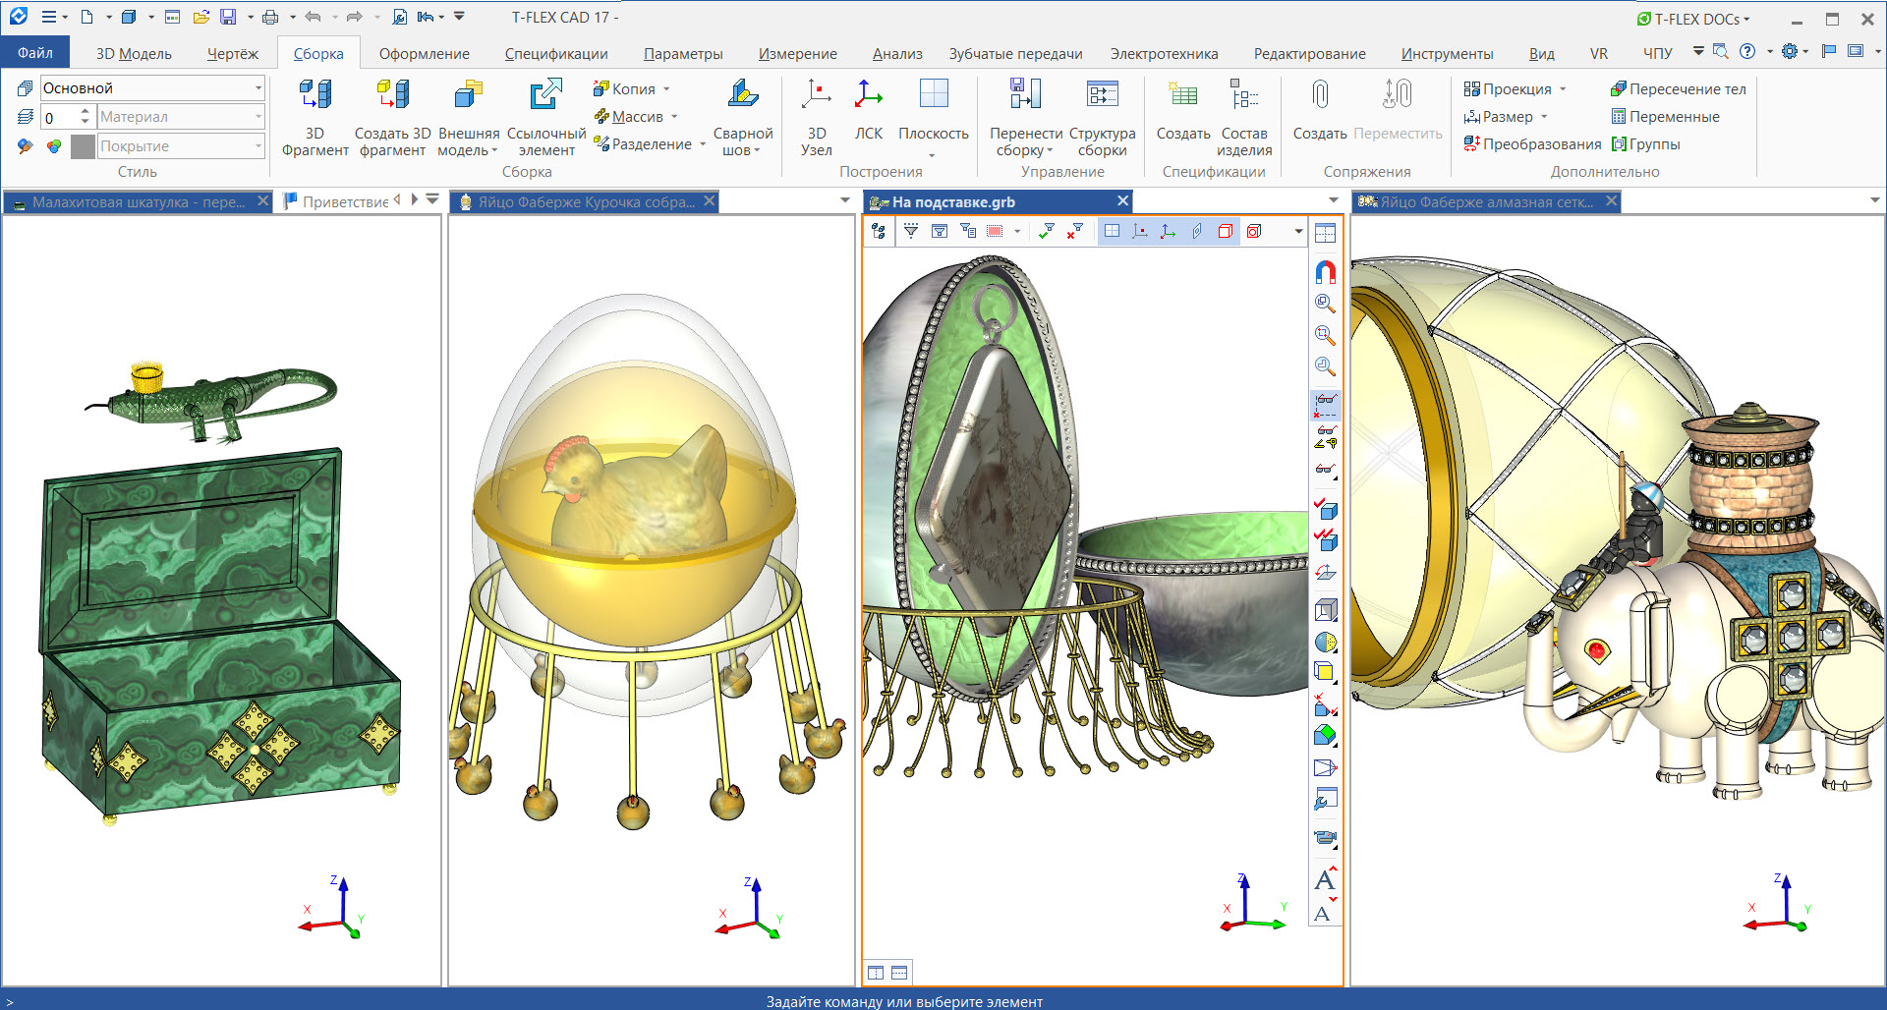Toggle the workplane selection filter in viewport toolbar
Viewport: 1887px width, 1010px height.
1112,231
